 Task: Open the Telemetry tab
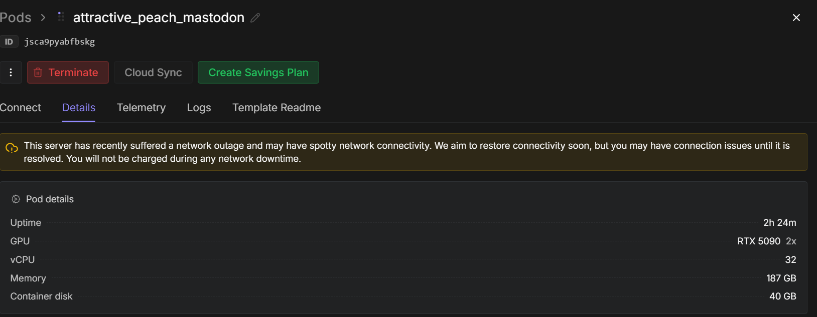(x=141, y=108)
